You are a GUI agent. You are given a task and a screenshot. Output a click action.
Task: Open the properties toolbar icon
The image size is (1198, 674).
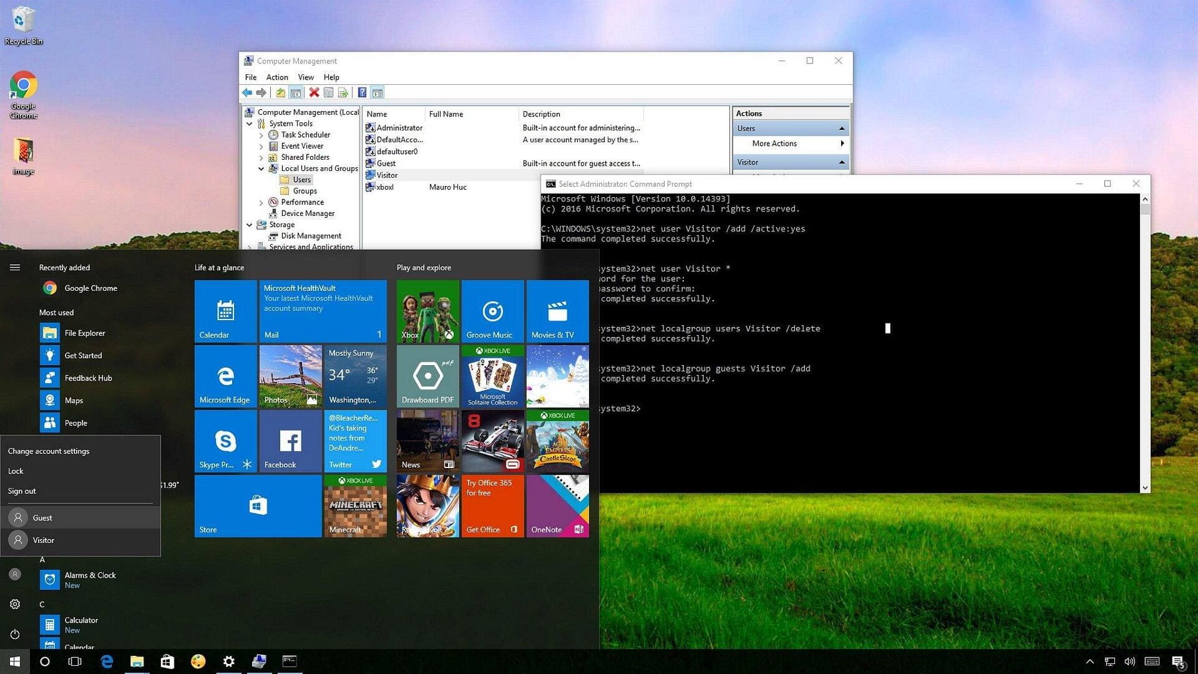pyautogui.click(x=329, y=92)
